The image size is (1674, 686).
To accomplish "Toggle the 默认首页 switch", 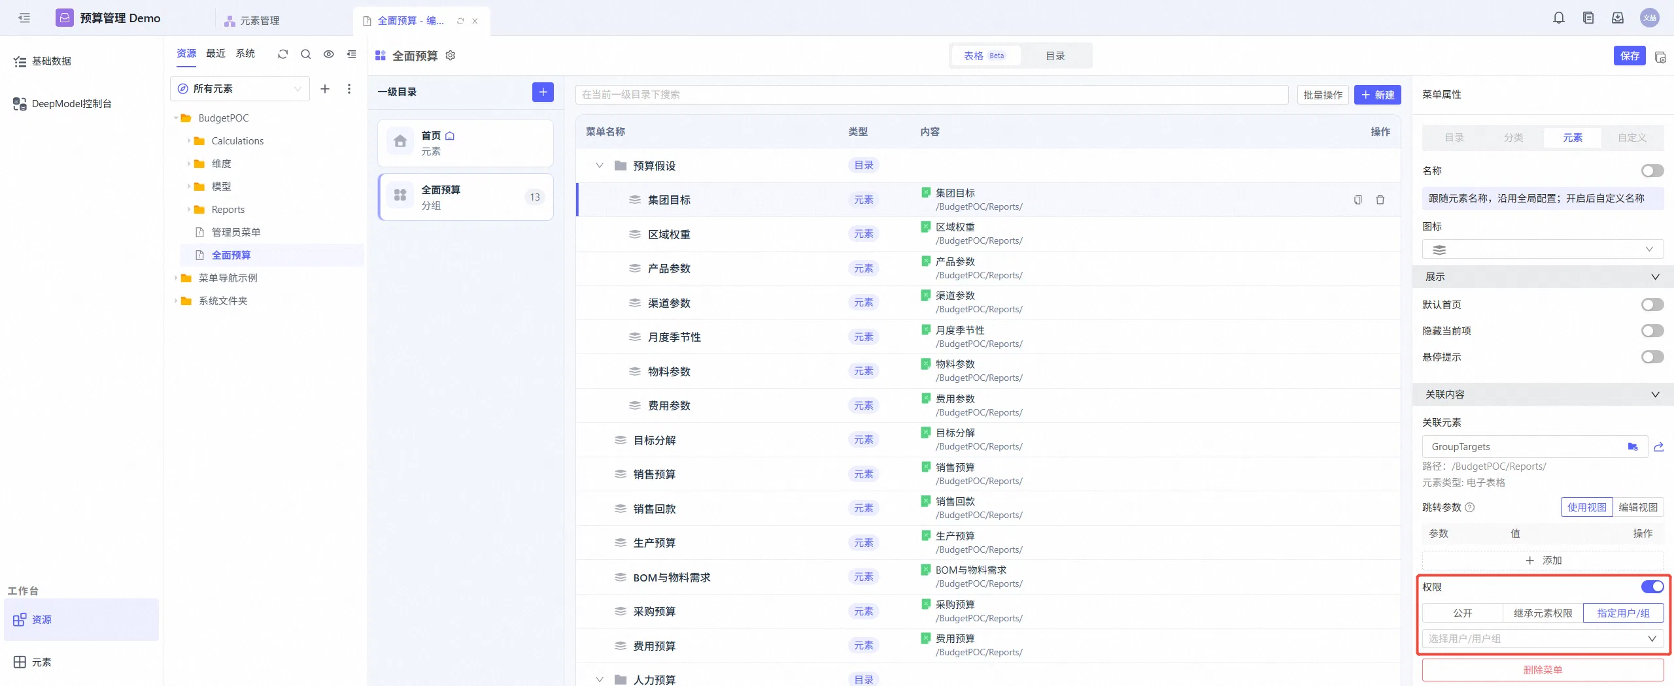I will pyautogui.click(x=1652, y=304).
